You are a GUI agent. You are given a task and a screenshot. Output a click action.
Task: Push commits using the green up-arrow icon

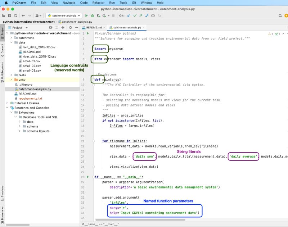(141, 16)
